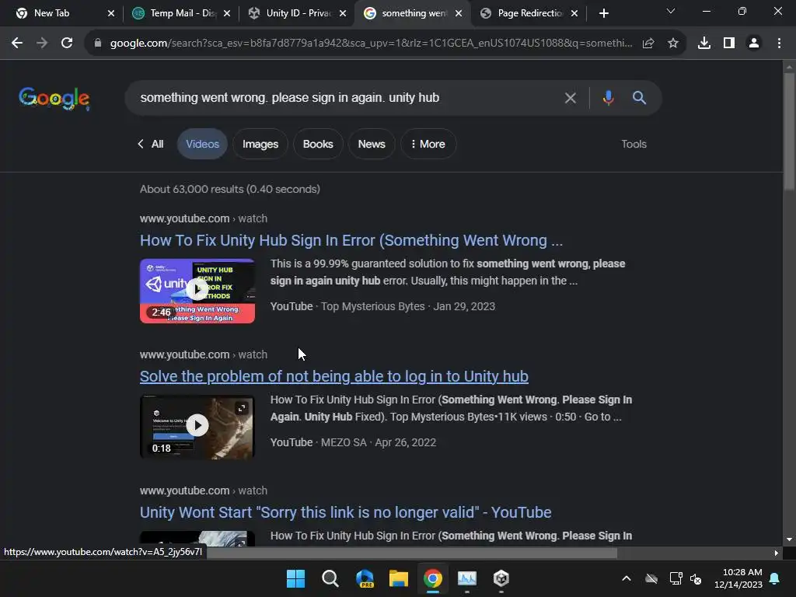Image resolution: width=796 pixels, height=597 pixels.
Task: Close the Page Redirection tab
Action: click(x=574, y=13)
